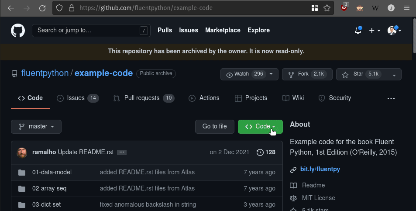This screenshot has width=416, height=211.
Task: Open the Pulls header link
Action: coord(165,30)
